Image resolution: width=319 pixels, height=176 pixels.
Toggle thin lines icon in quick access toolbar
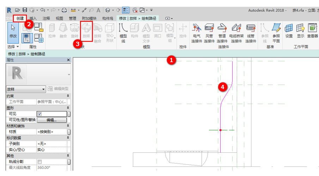click(x=125, y=10)
